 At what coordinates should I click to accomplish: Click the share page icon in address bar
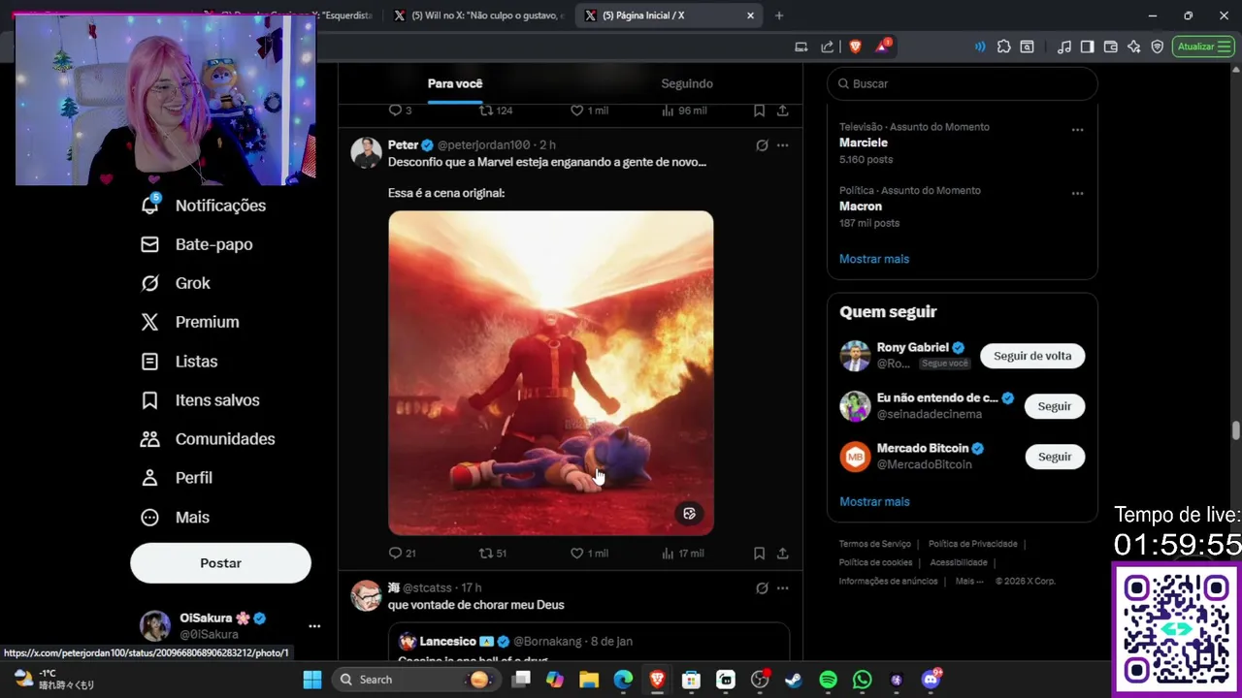827,47
